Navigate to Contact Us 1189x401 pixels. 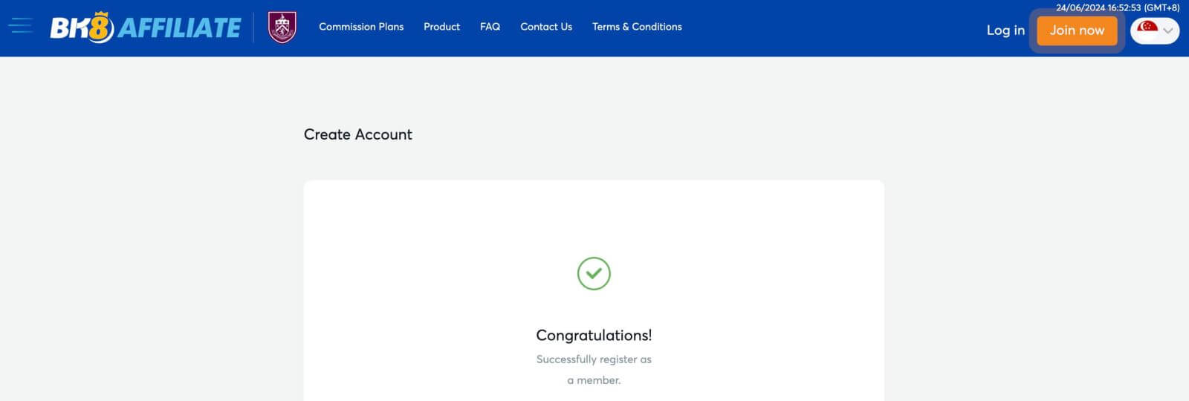546,27
